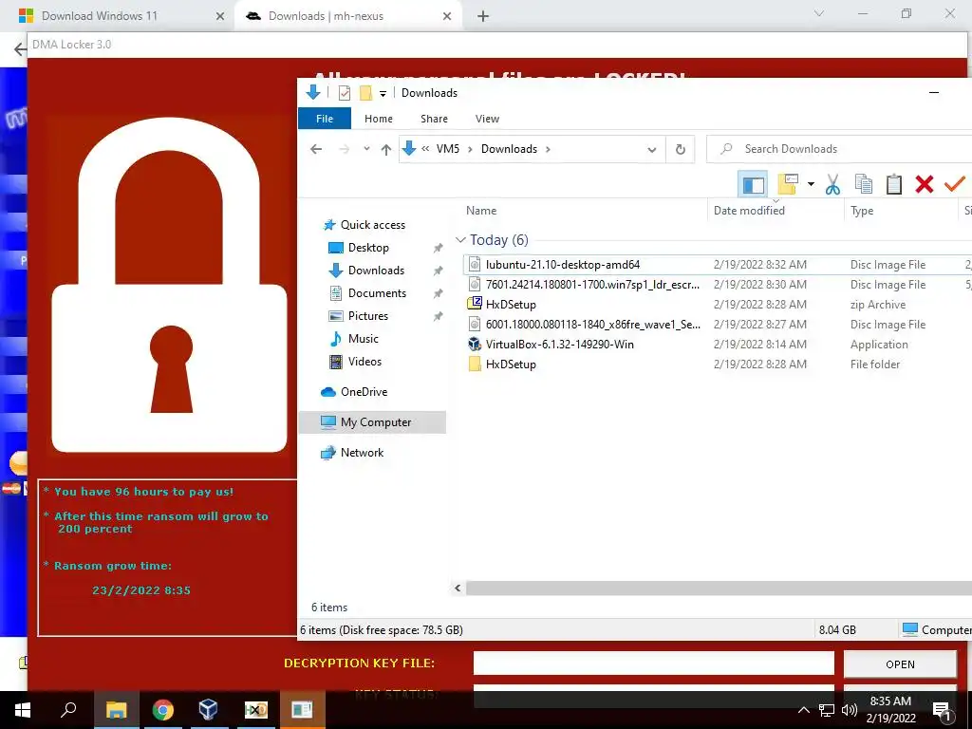
Task: Click Properties icon in quick access toolbar
Action: 344,93
